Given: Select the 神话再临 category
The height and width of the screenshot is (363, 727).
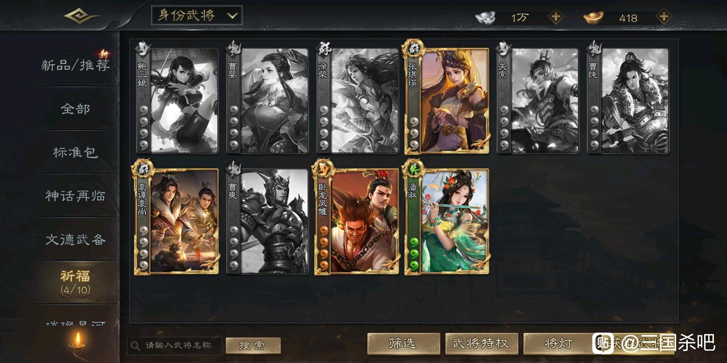Looking at the screenshot, I should coord(75,196).
